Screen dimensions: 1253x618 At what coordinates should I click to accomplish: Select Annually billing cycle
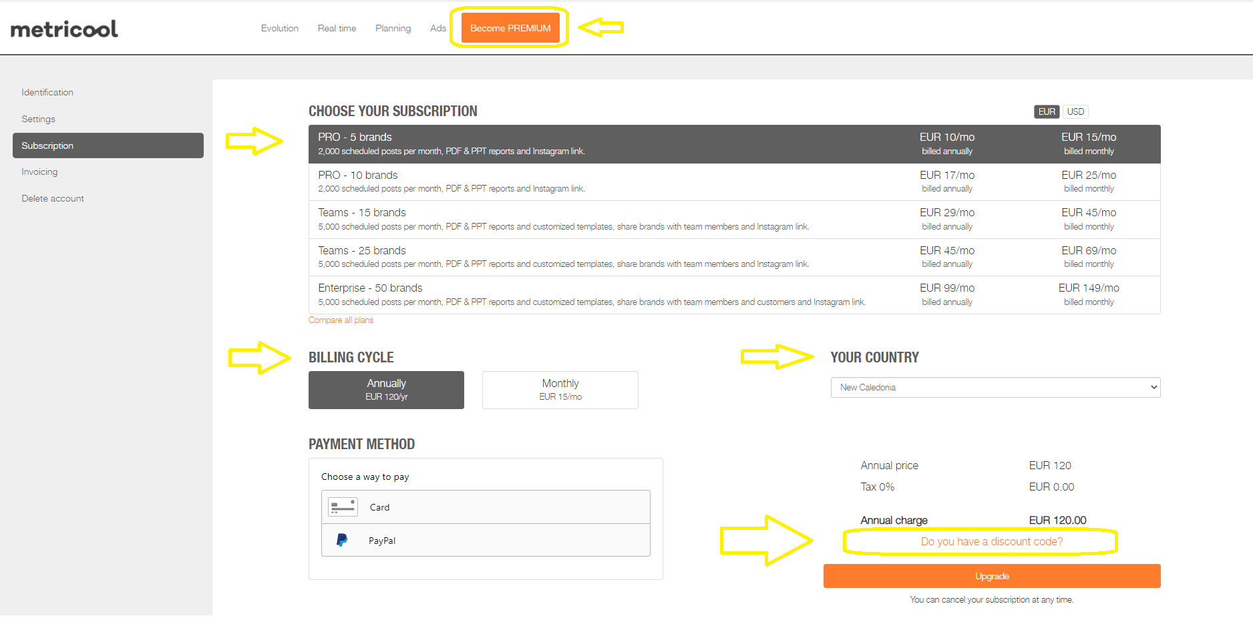tap(386, 390)
